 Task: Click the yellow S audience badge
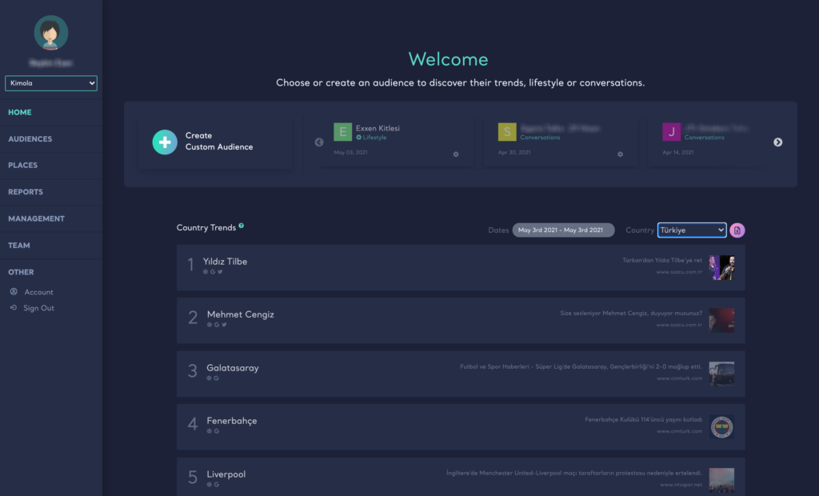507,132
